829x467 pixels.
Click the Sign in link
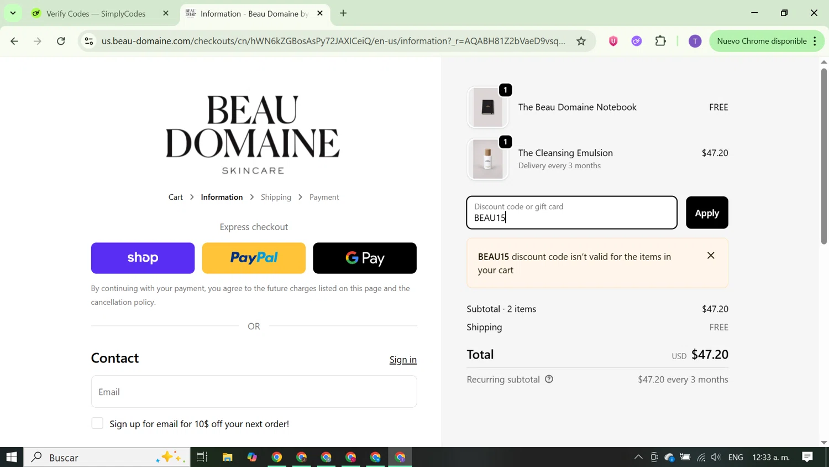[x=403, y=360]
